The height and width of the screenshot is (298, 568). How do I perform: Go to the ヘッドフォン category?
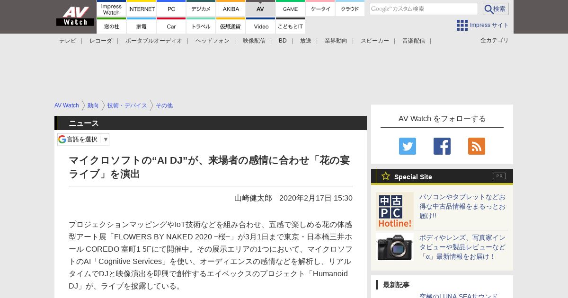213,41
